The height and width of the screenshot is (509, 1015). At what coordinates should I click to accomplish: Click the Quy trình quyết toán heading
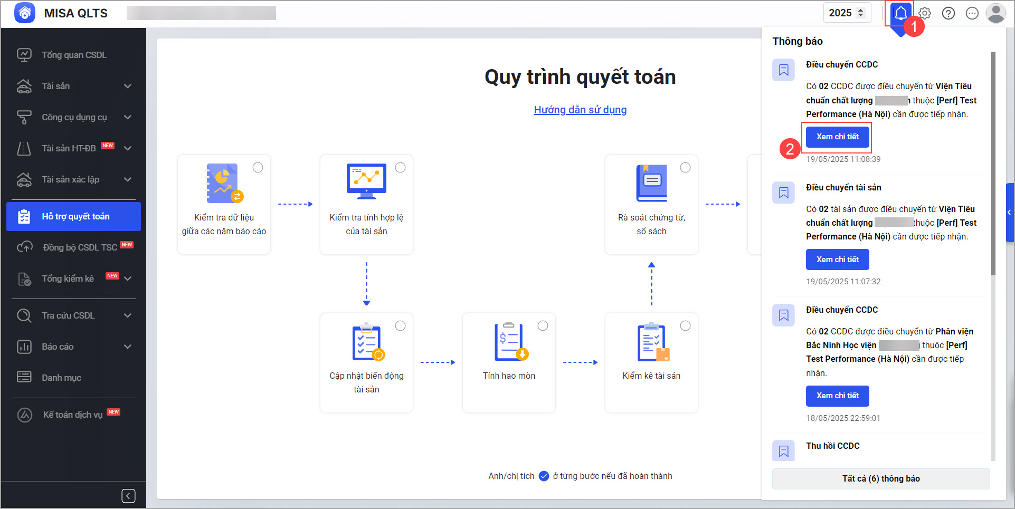pos(580,77)
